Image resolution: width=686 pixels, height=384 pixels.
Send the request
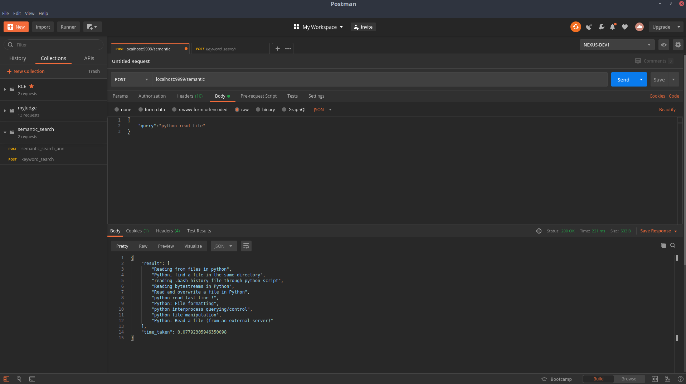[x=623, y=79]
